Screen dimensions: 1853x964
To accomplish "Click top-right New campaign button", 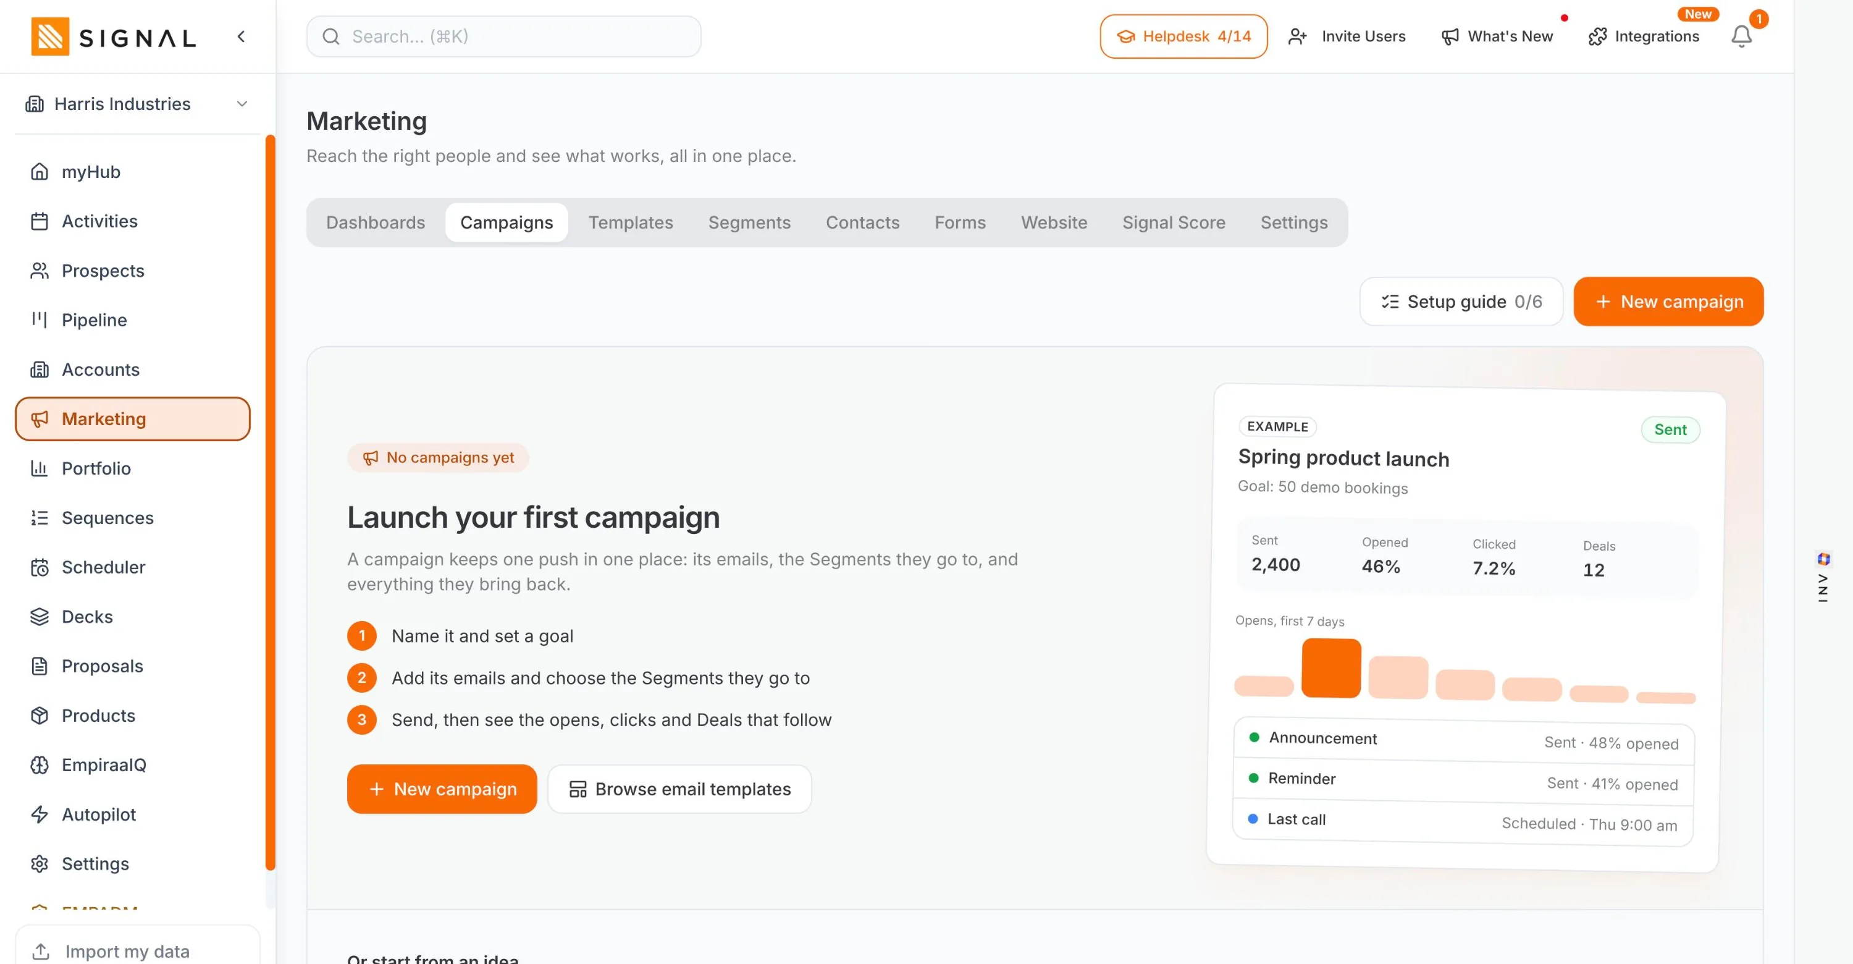I will point(1668,302).
